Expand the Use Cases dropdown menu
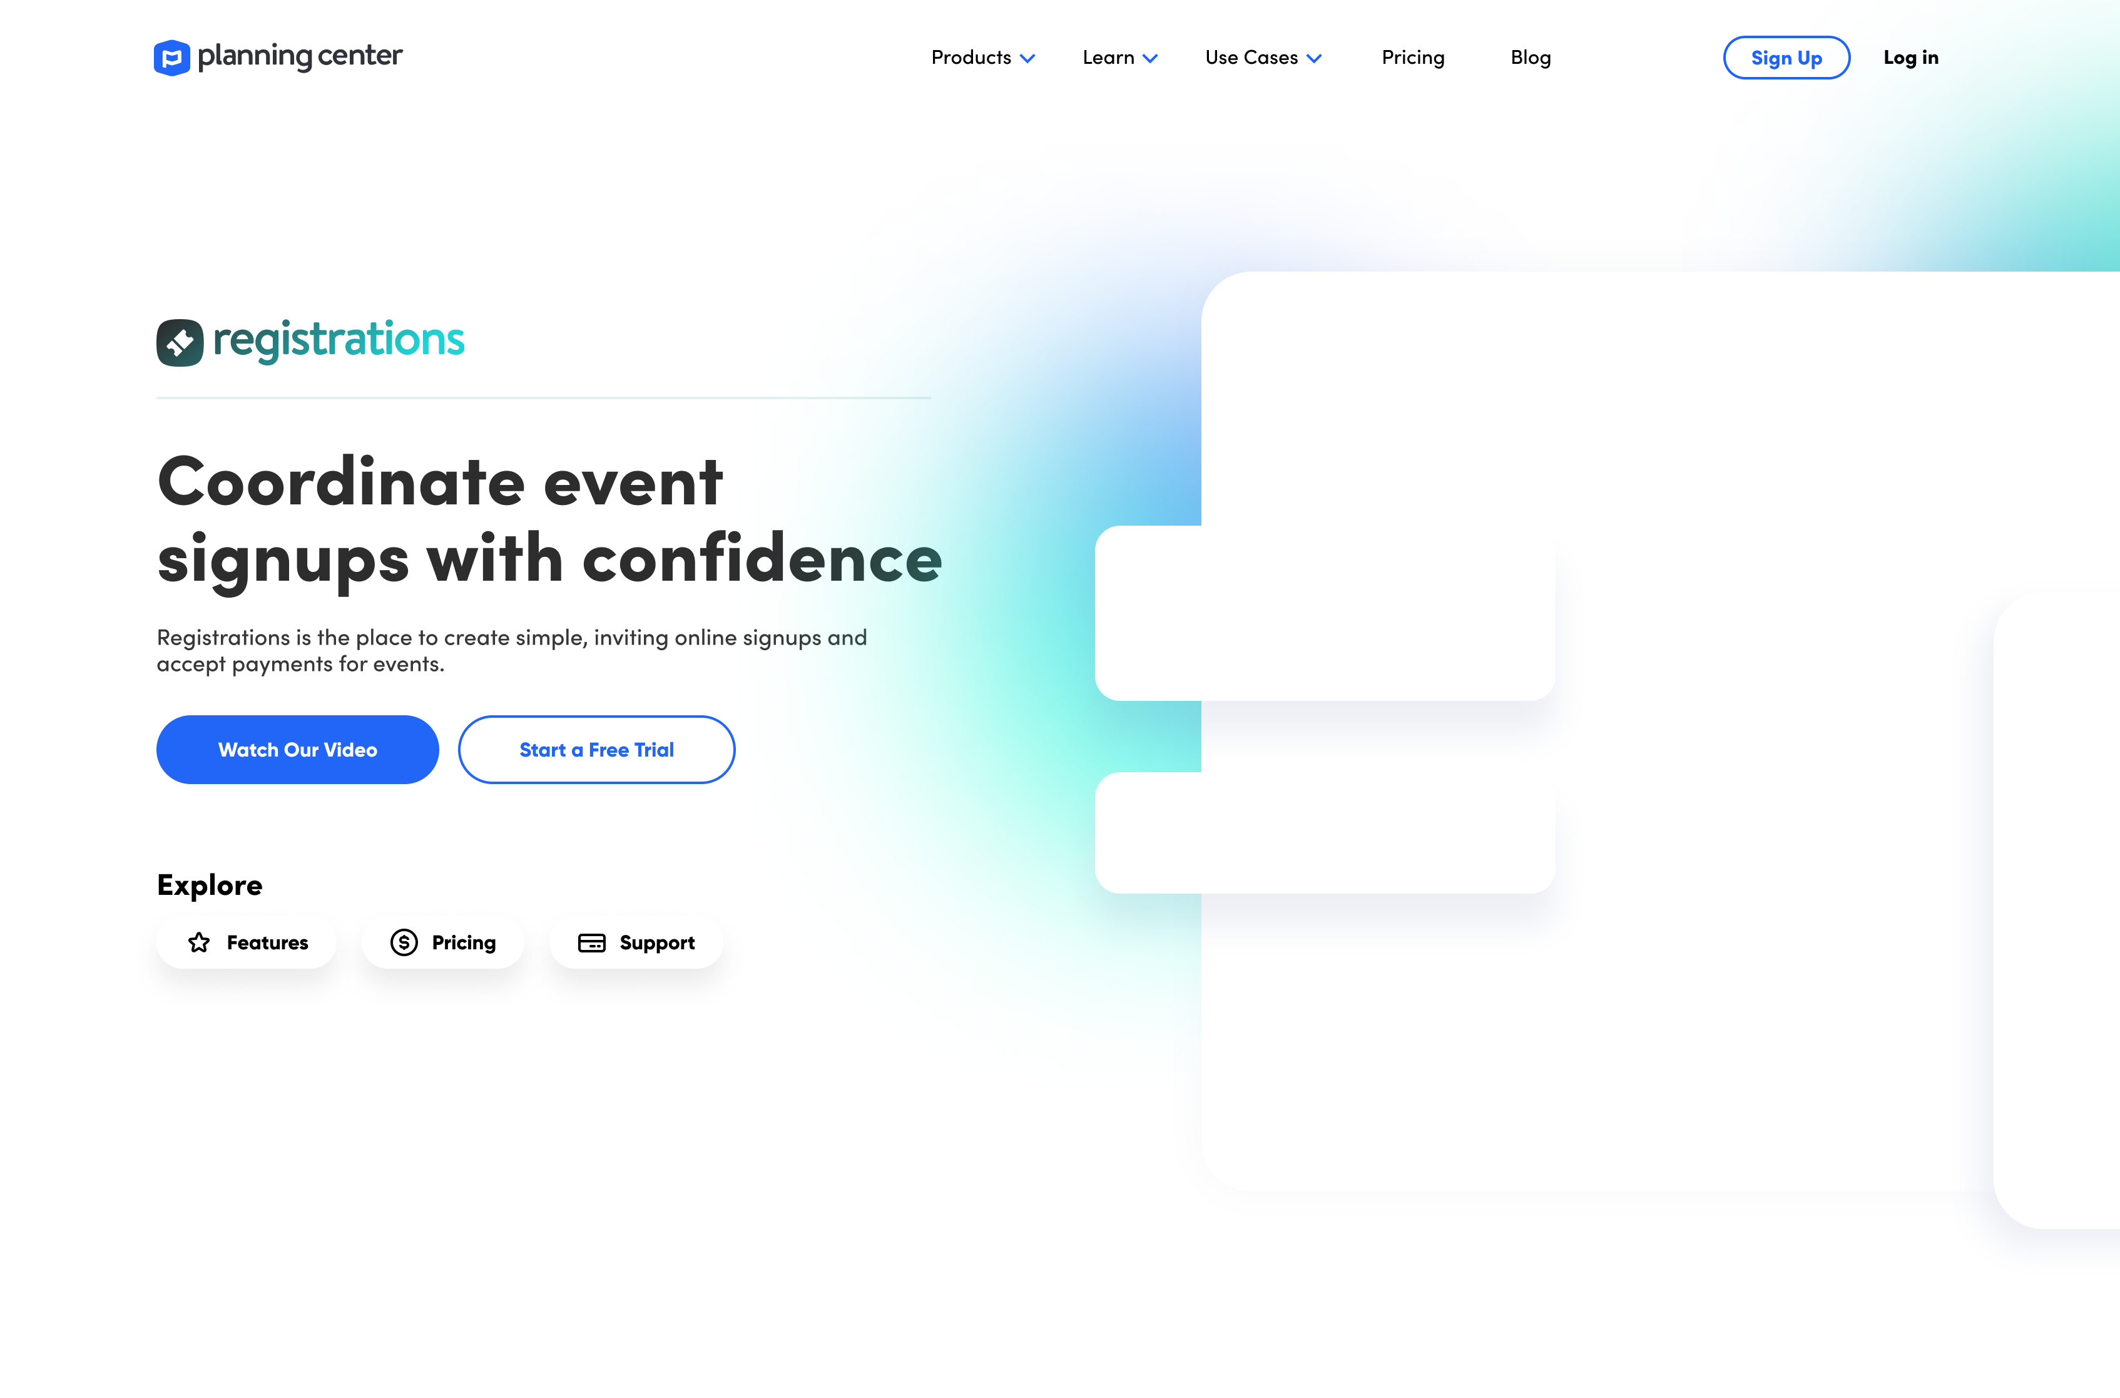This screenshot has height=1398, width=2120. click(1262, 58)
